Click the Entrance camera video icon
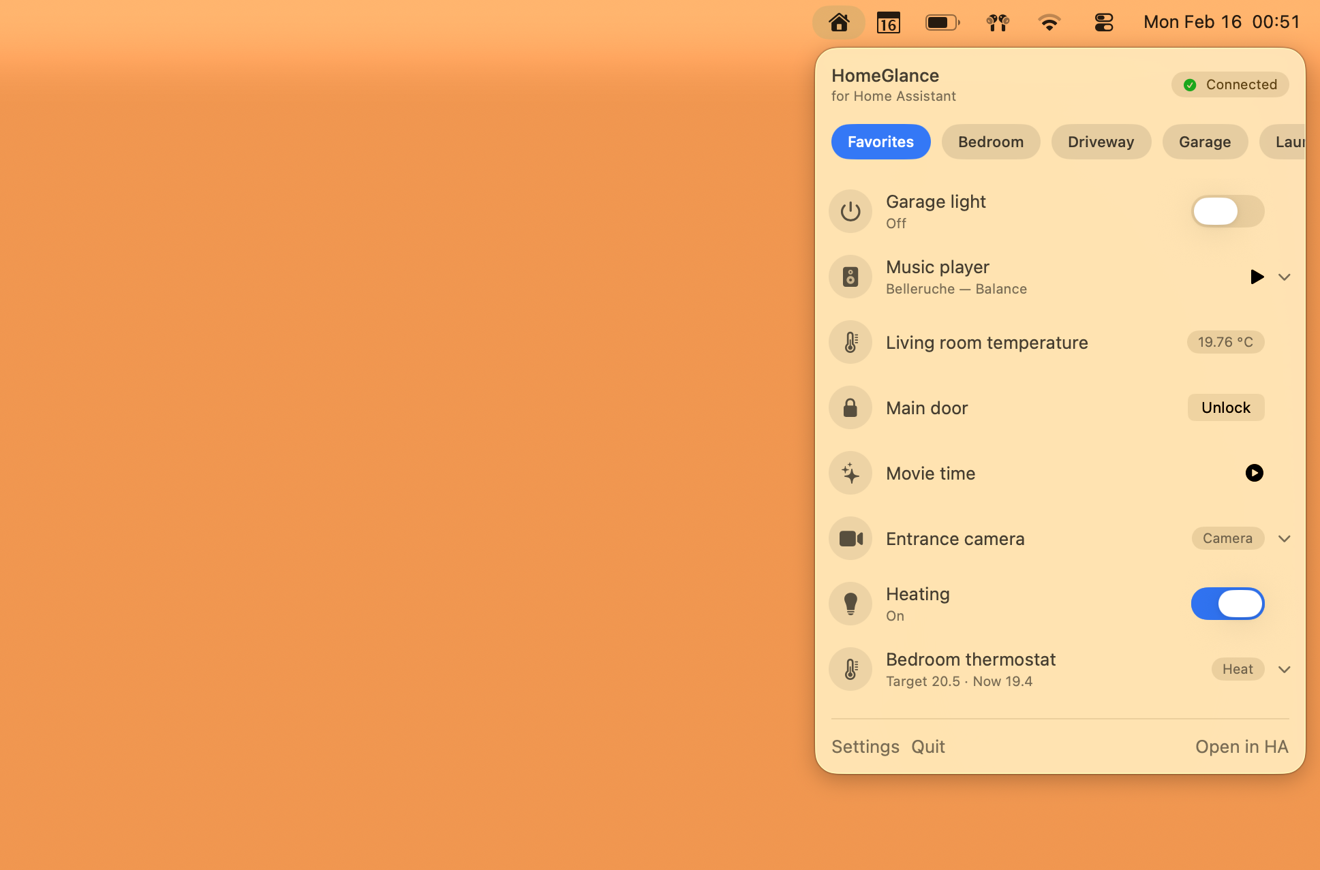Viewport: 1320px width, 870px height. coord(850,538)
